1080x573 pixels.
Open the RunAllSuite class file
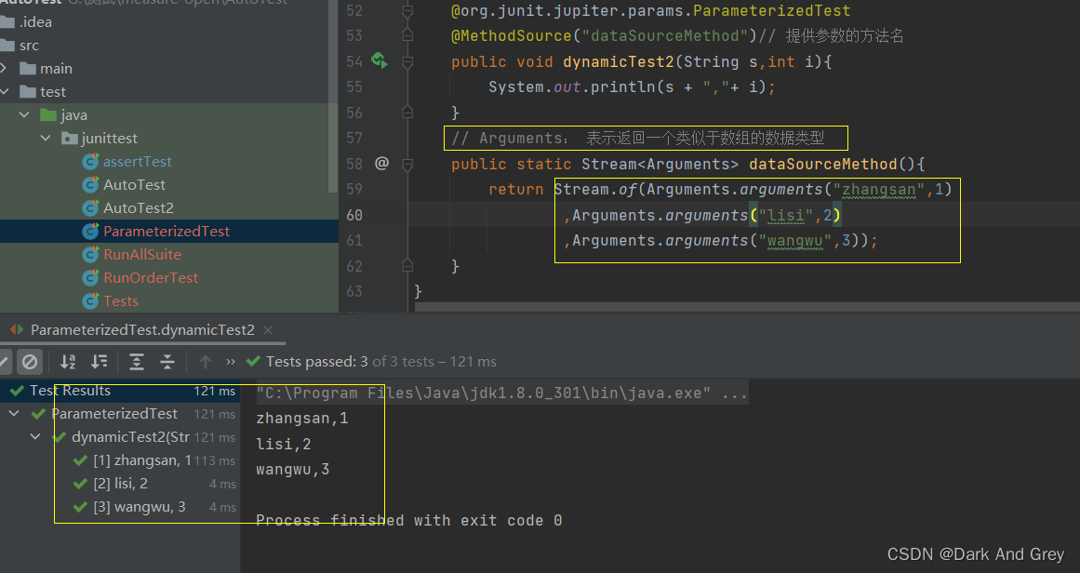pos(142,255)
